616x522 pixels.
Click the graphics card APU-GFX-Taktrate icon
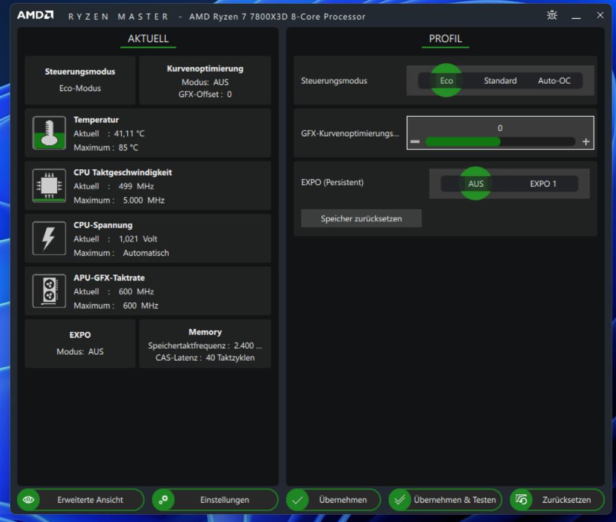49,291
